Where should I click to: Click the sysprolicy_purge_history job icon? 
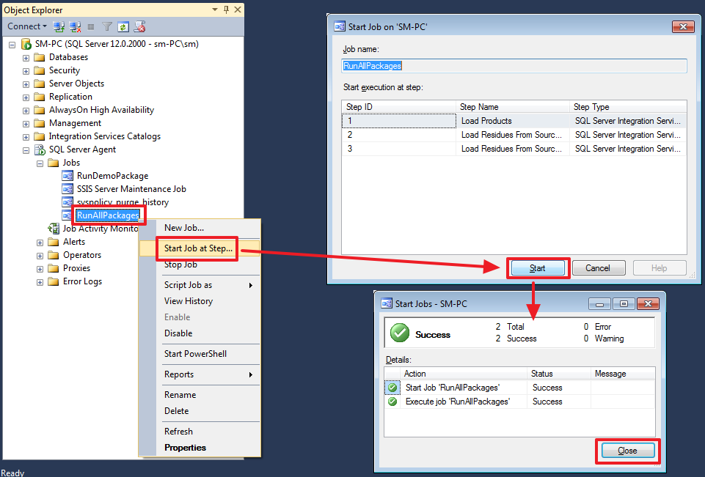(67, 202)
